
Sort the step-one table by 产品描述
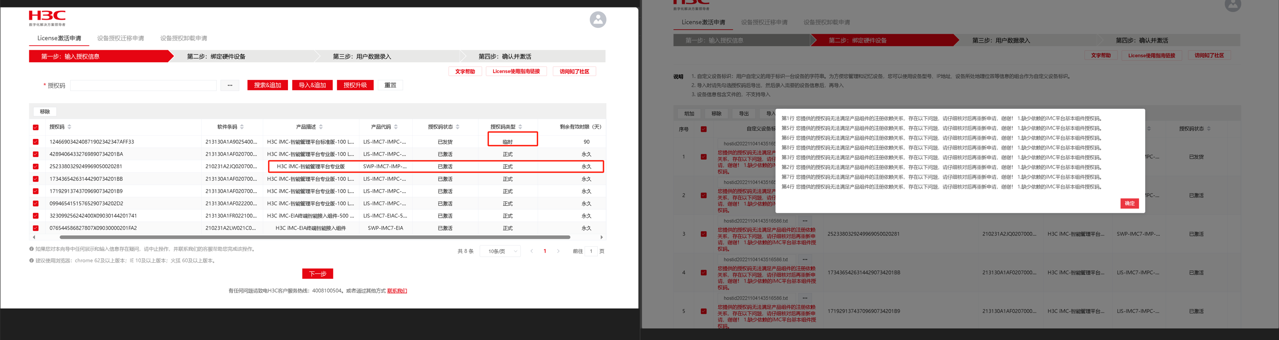tap(321, 127)
